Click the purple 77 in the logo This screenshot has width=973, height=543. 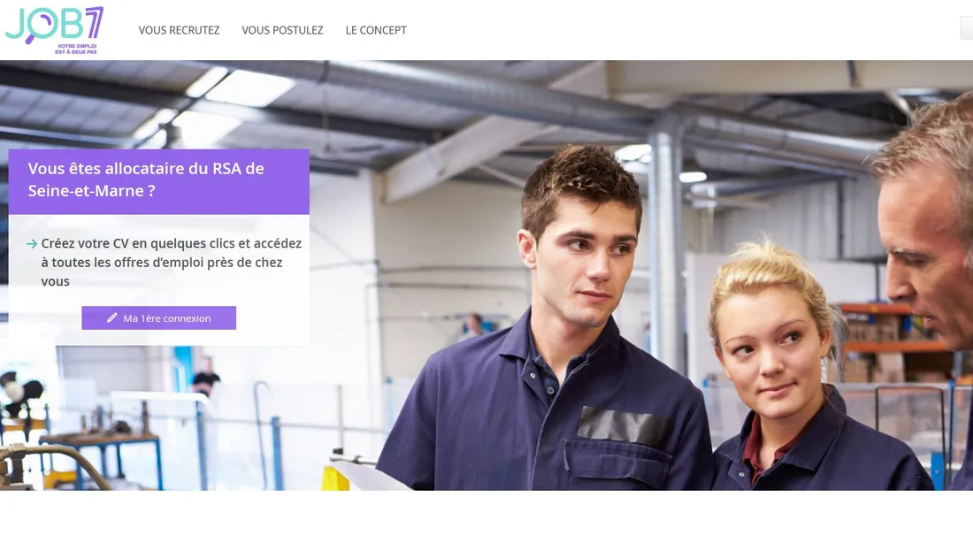point(94,23)
